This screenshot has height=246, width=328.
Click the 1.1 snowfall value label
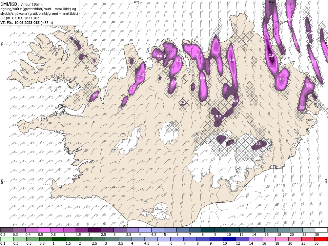pyautogui.click(x=199, y=55)
